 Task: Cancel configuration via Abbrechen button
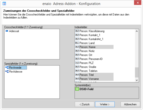130,104
